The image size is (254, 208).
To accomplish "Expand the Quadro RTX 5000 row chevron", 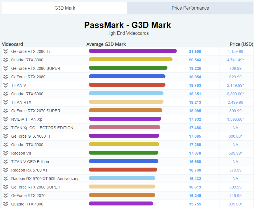I will pos(5,145).
